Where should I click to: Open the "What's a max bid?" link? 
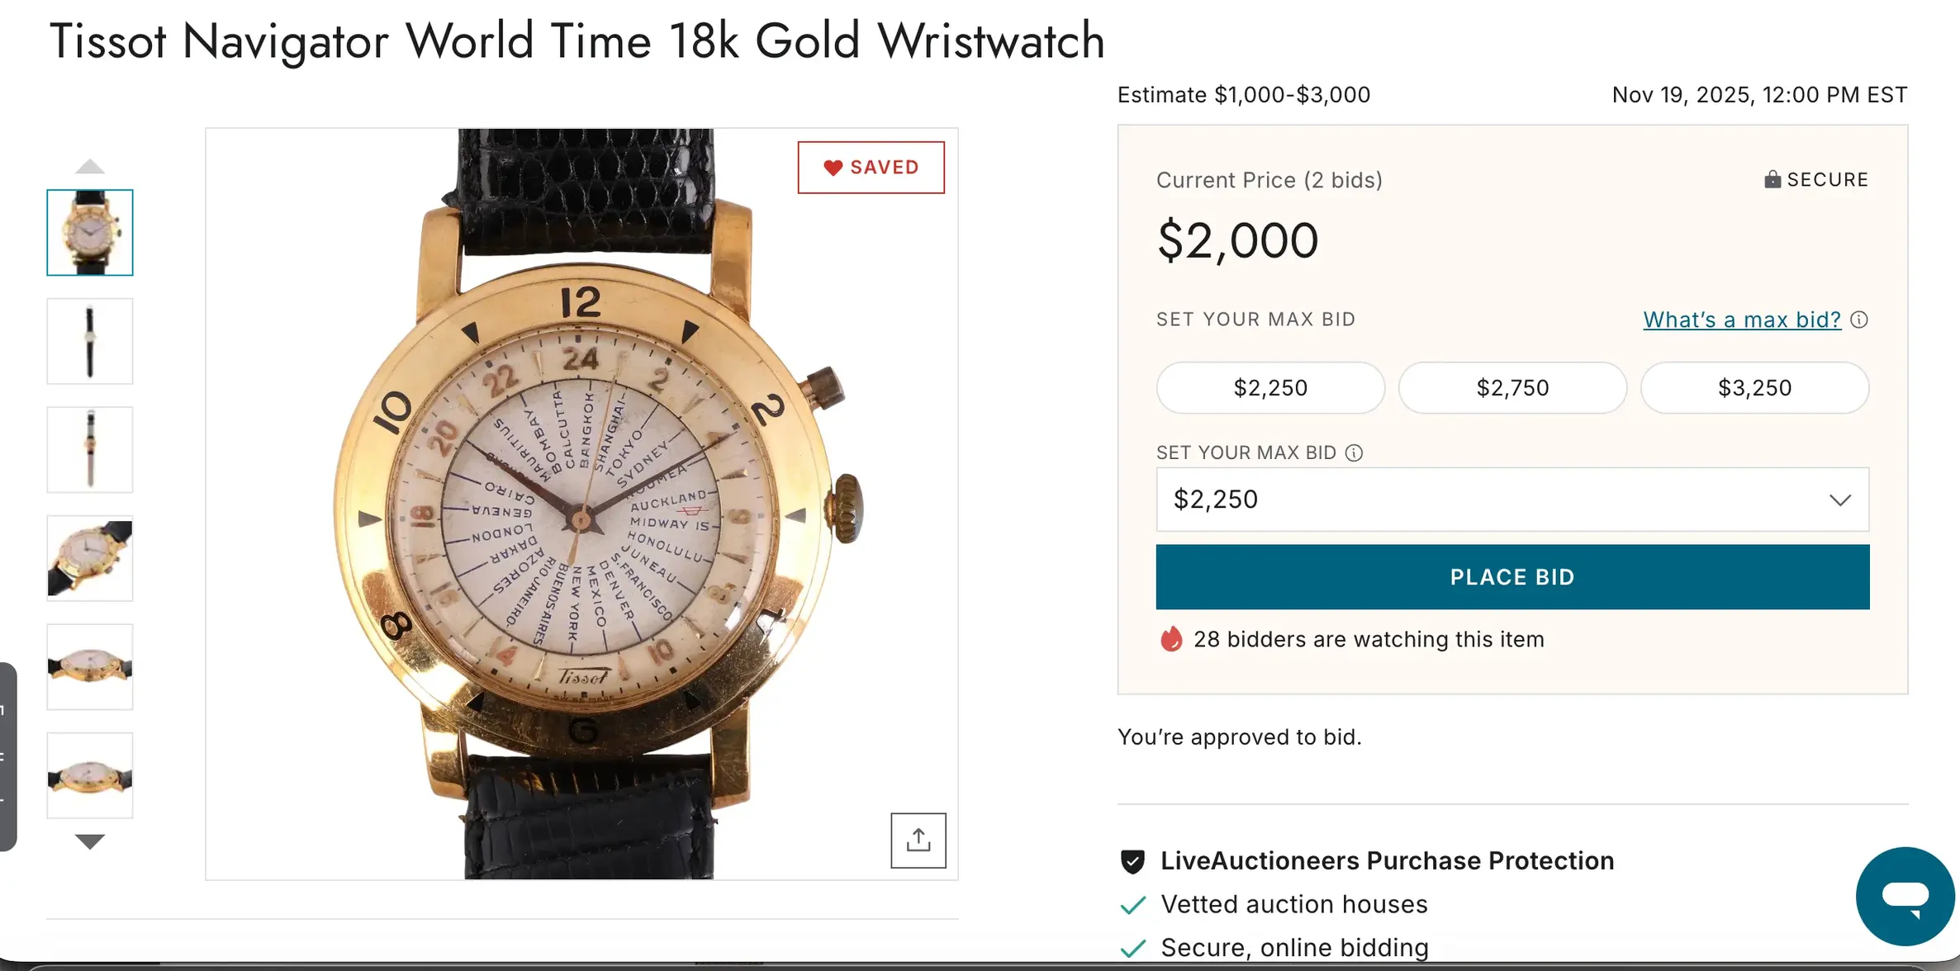[1741, 320]
